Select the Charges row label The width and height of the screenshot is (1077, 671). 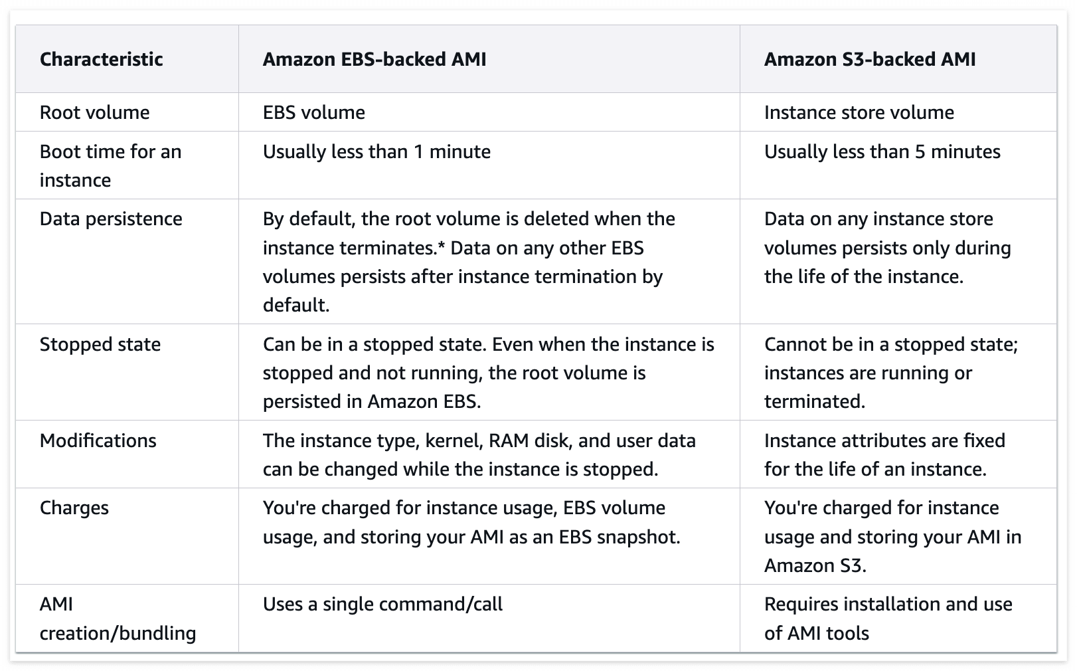[74, 508]
